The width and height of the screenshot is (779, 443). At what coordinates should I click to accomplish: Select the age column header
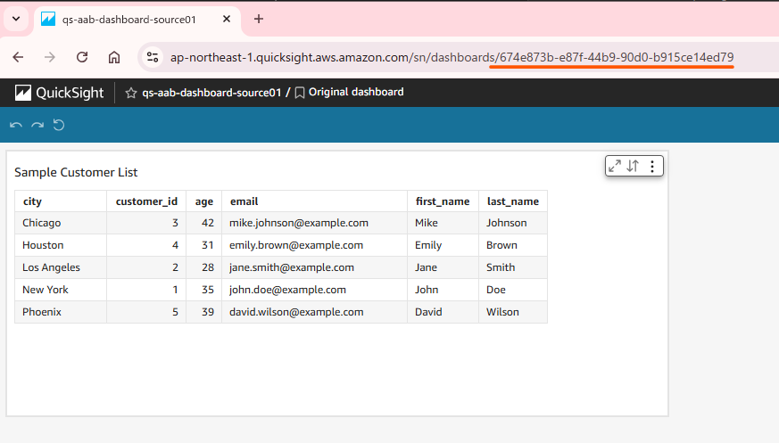coord(203,201)
